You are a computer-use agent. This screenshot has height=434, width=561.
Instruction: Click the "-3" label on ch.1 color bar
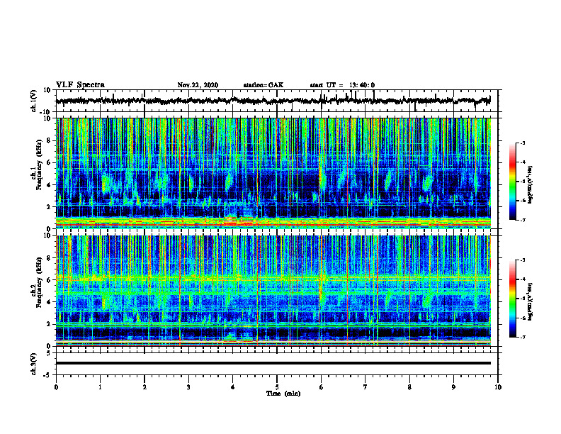pyautogui.click(x=522, y=143)
